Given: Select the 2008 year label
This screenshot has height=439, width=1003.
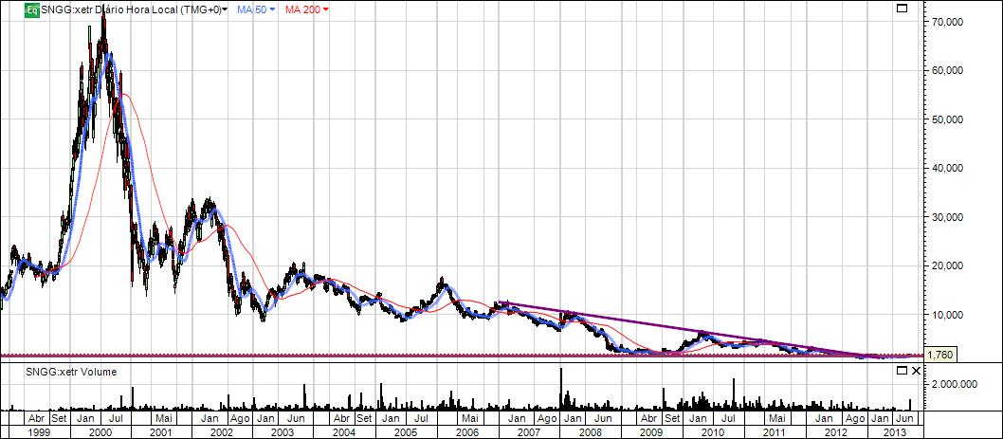Looking at the screenshot, I should [591, 432].
